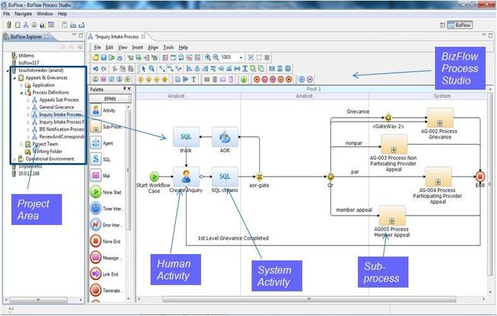This screenshot has width=497, height=316.
Task: Expand the Appeals Sub Process item
Action: pyautogui.click(x=28, y=100)
